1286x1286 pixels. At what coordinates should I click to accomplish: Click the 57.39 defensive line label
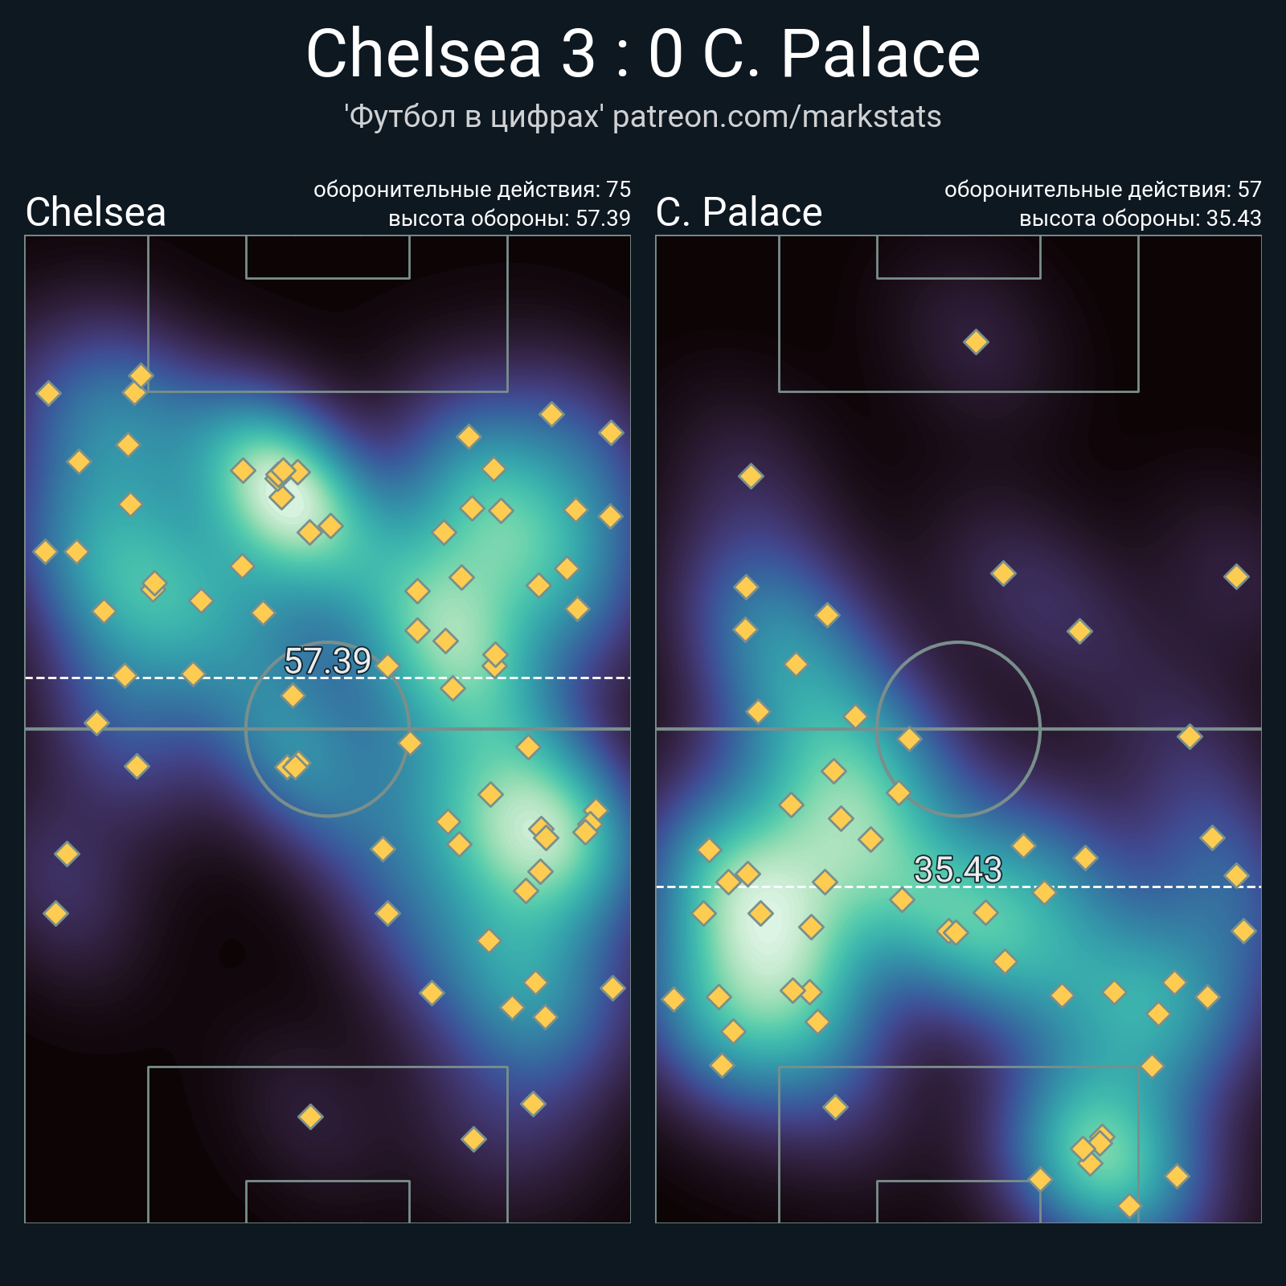click(327, 661)
